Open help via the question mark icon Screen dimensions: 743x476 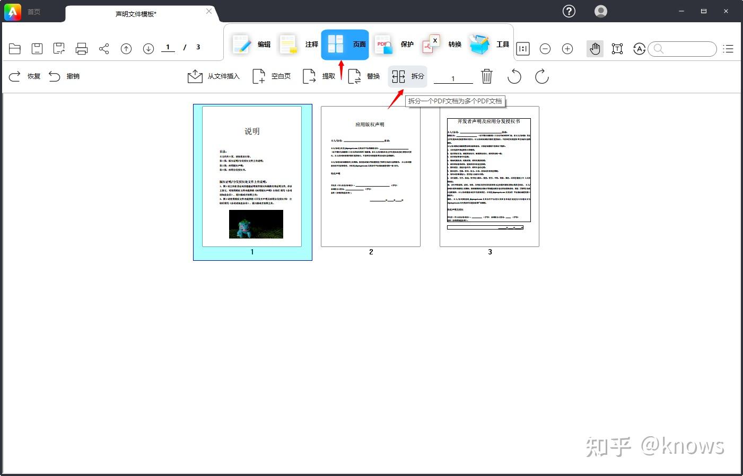click(569, 11)
